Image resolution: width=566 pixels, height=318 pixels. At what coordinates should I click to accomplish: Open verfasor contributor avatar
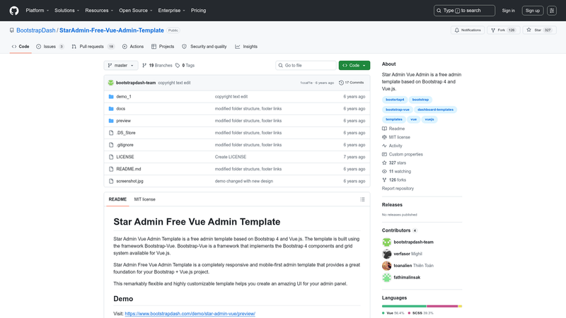click(x=386, y=254)
